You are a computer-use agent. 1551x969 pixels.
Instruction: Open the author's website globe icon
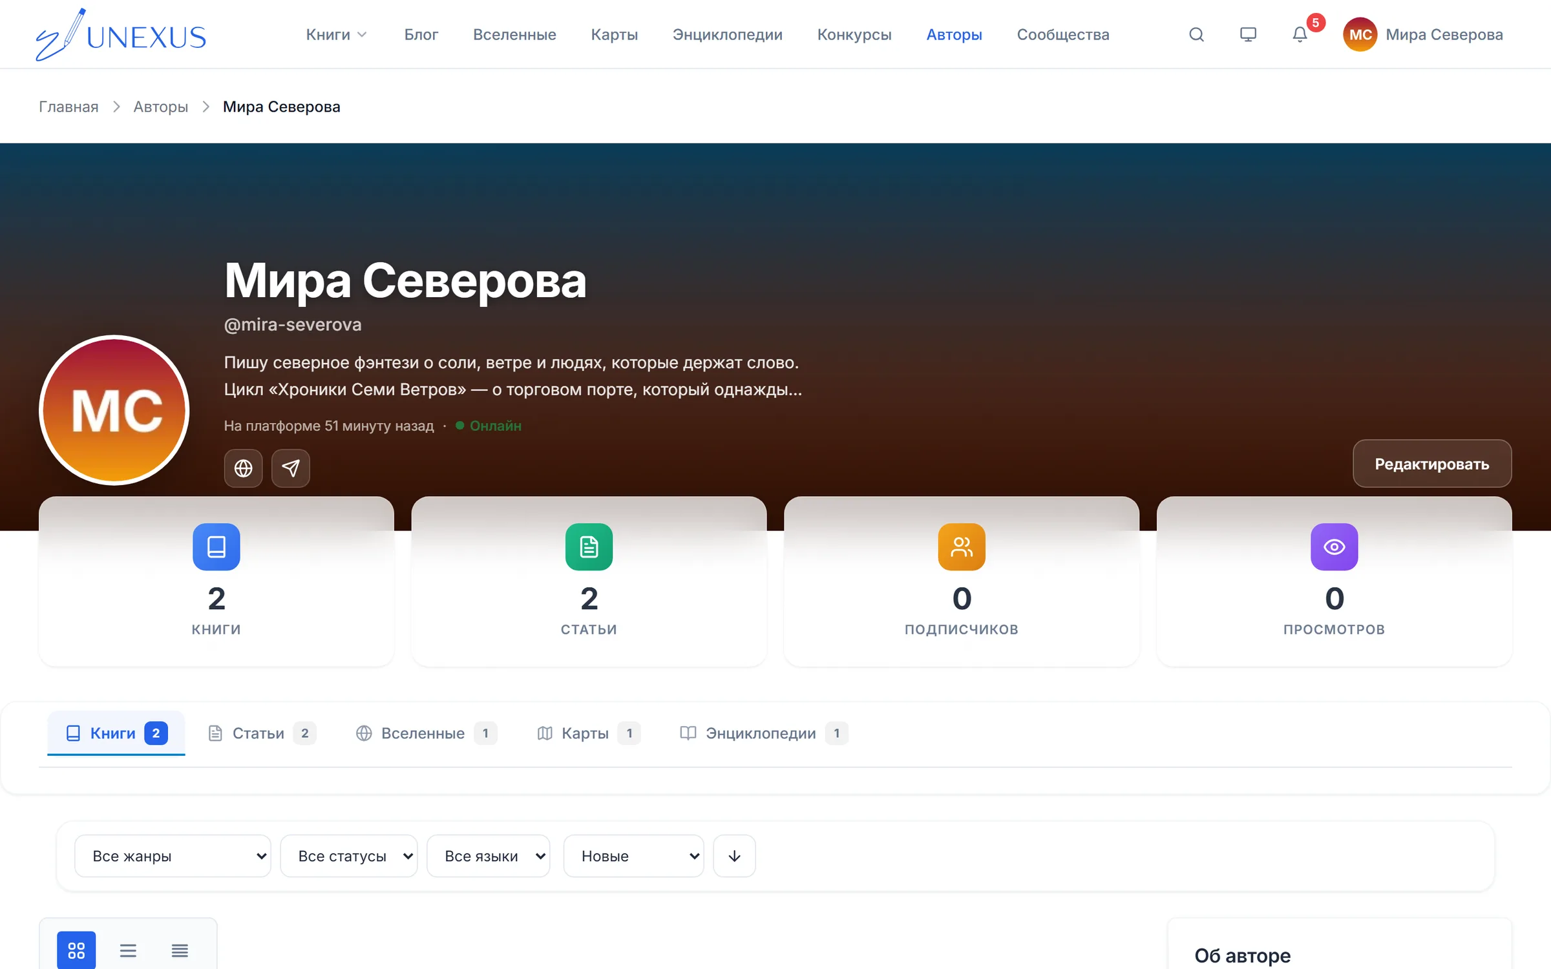pos(243,468)
